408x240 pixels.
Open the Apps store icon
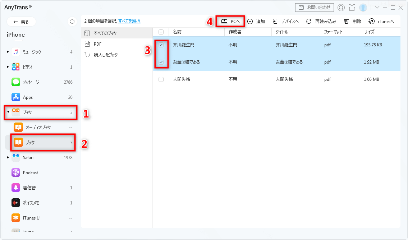[x=15, y=97]
